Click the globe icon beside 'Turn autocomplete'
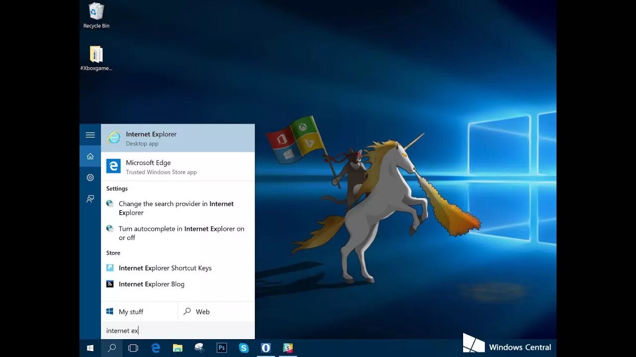This screenshot has width=636, height=357. pos(110,229)
